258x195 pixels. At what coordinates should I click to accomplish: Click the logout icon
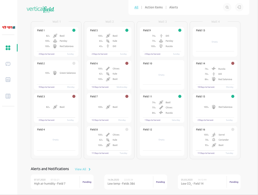click(239, 7)
